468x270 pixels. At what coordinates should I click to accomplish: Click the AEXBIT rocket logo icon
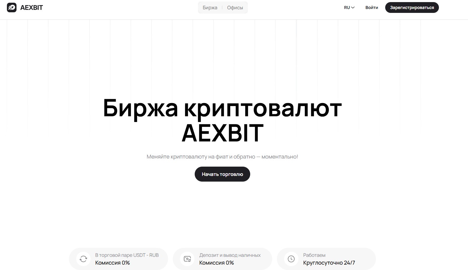[x=12, y=7]
